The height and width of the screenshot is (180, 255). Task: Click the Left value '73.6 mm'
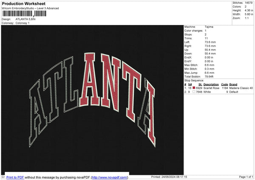(x=210, y=42)
